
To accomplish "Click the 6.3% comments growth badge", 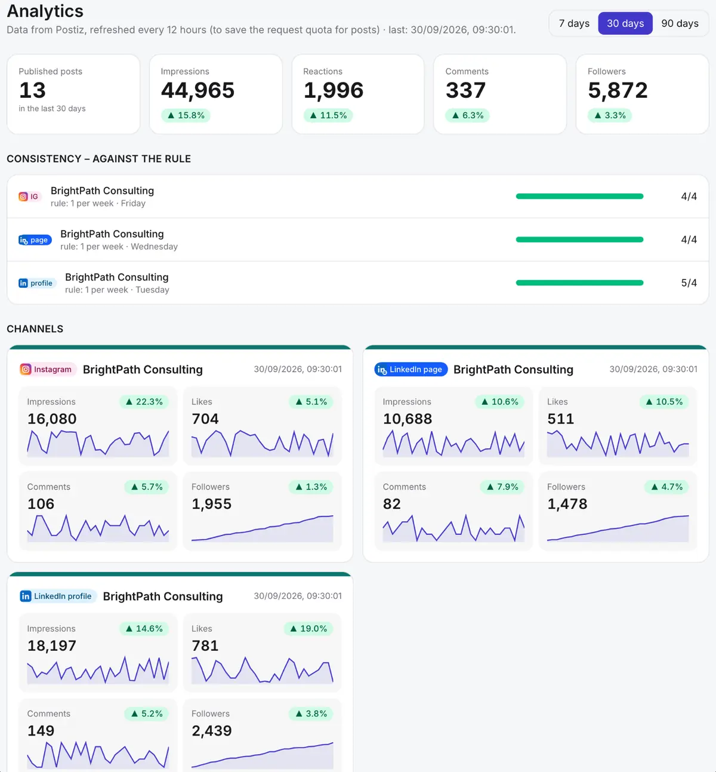I will (x=468, y=115).
